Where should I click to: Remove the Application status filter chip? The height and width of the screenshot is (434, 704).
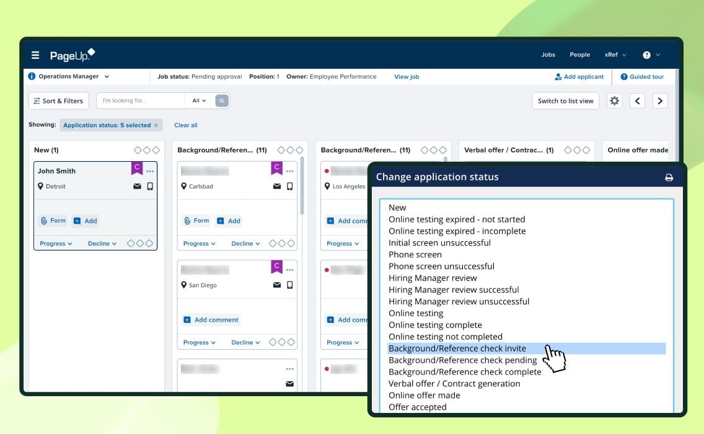[156, 125]
